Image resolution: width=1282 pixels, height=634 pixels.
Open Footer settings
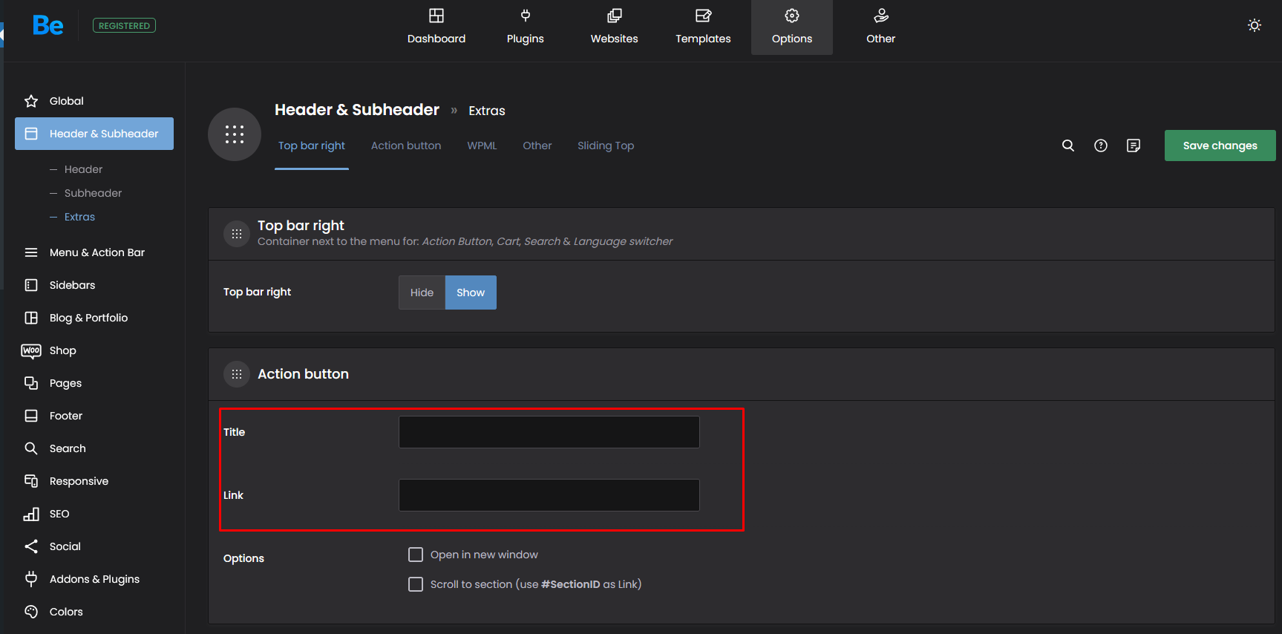pyautogui.click(x=94, y=416)
